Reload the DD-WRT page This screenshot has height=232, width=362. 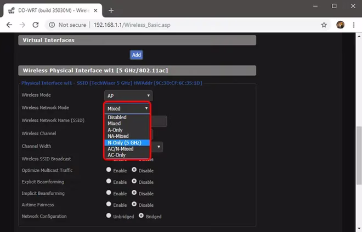pos(36,25)
